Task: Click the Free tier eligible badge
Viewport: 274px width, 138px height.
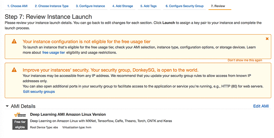Action: click(x=20, y=124)
